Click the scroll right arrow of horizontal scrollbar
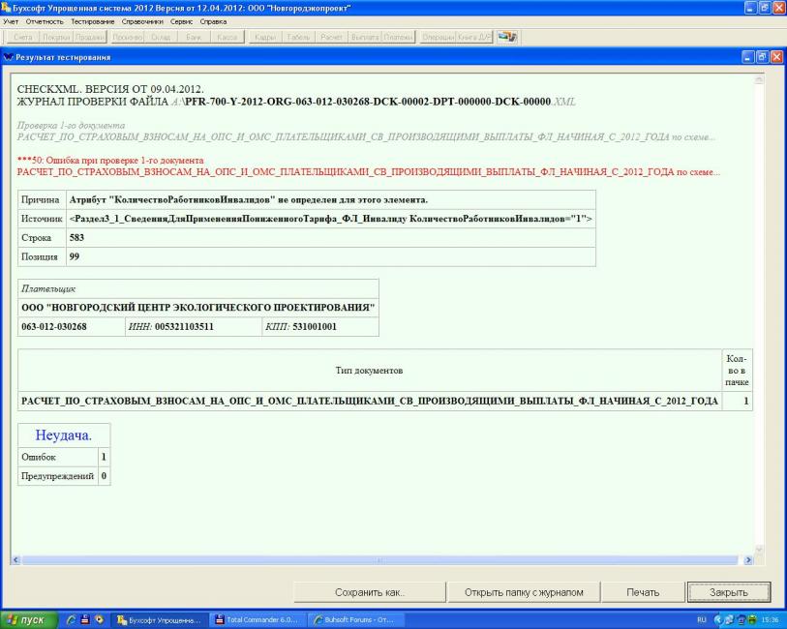Viewport: 787px width, 629px height. [746, 560]
